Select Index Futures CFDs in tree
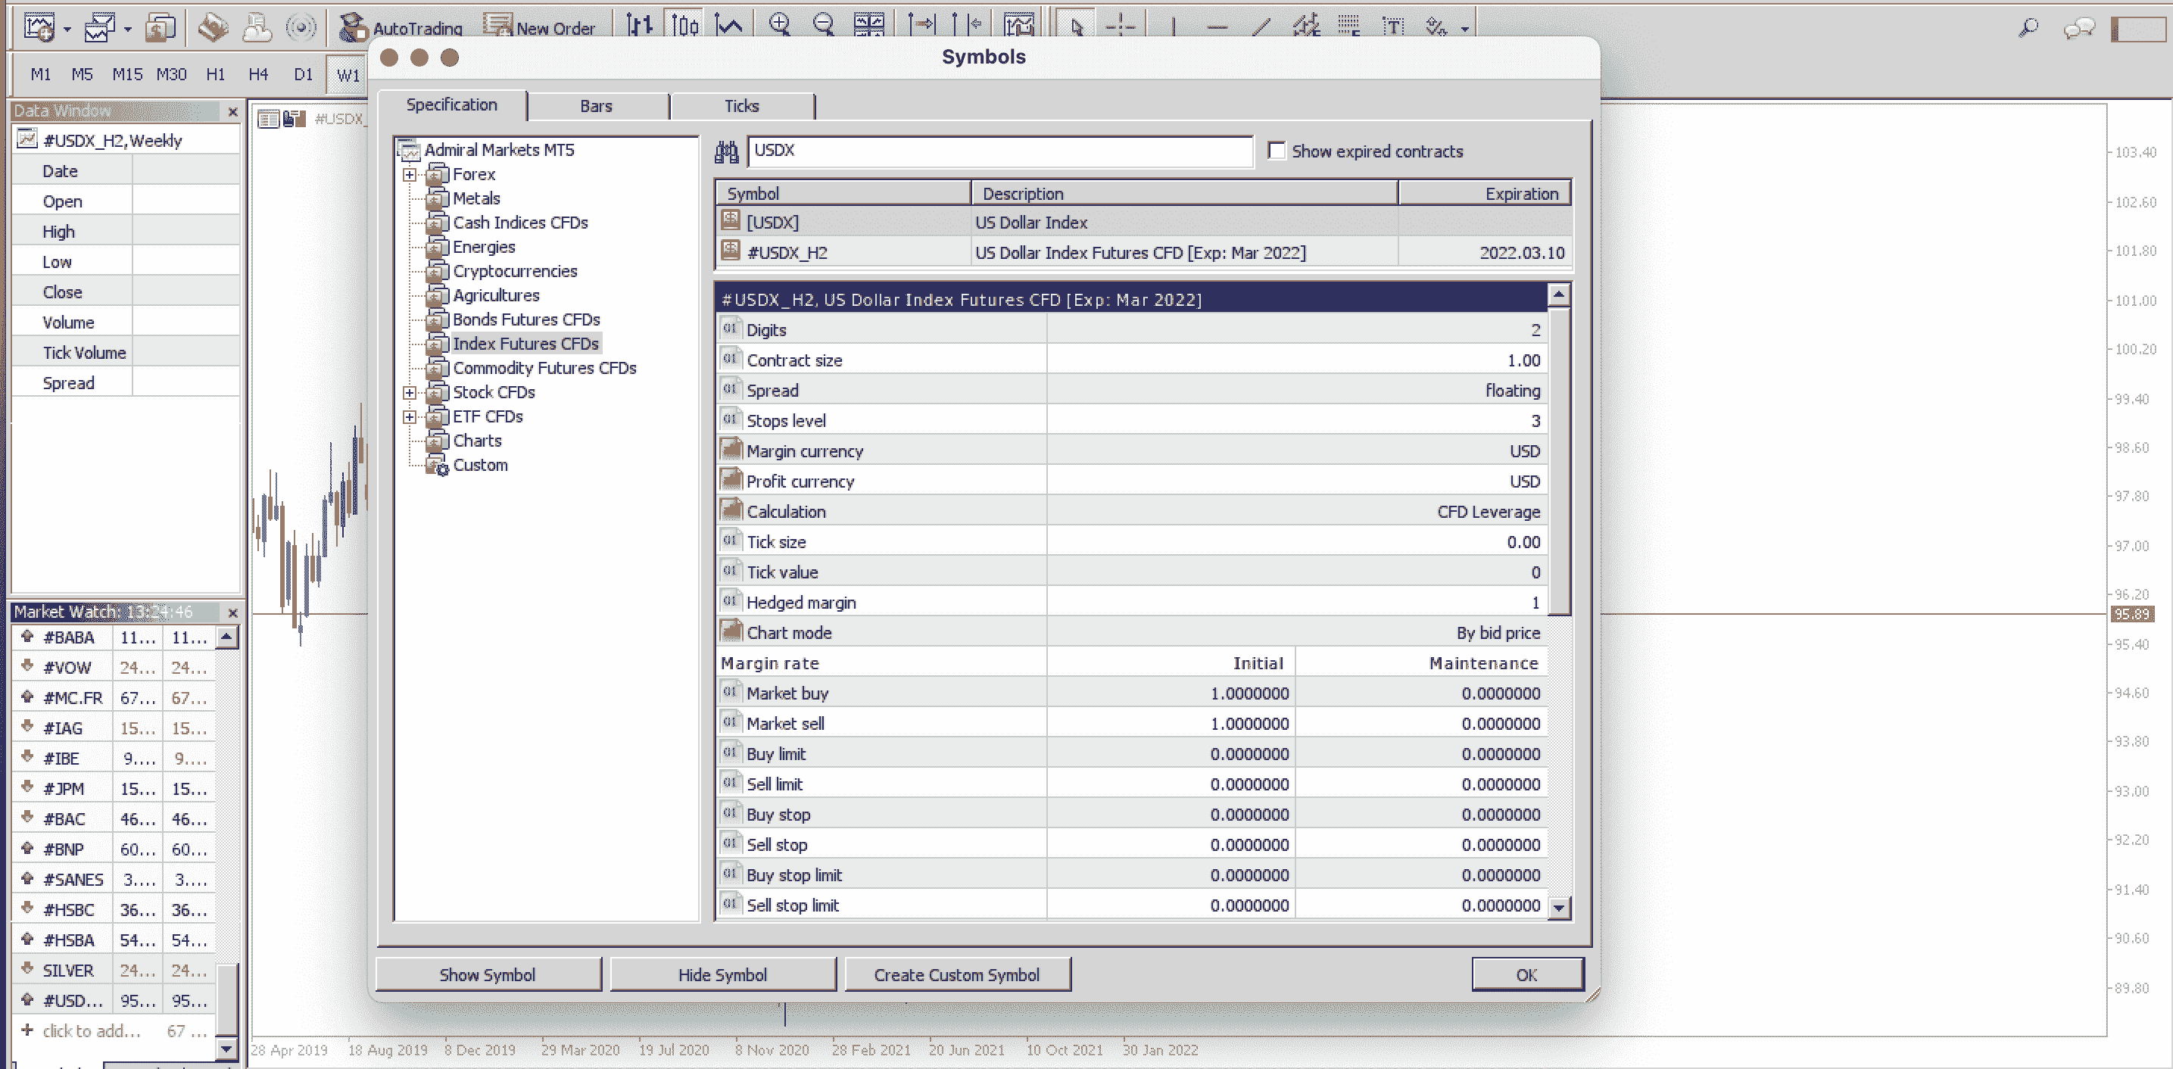 click(525, 344)
